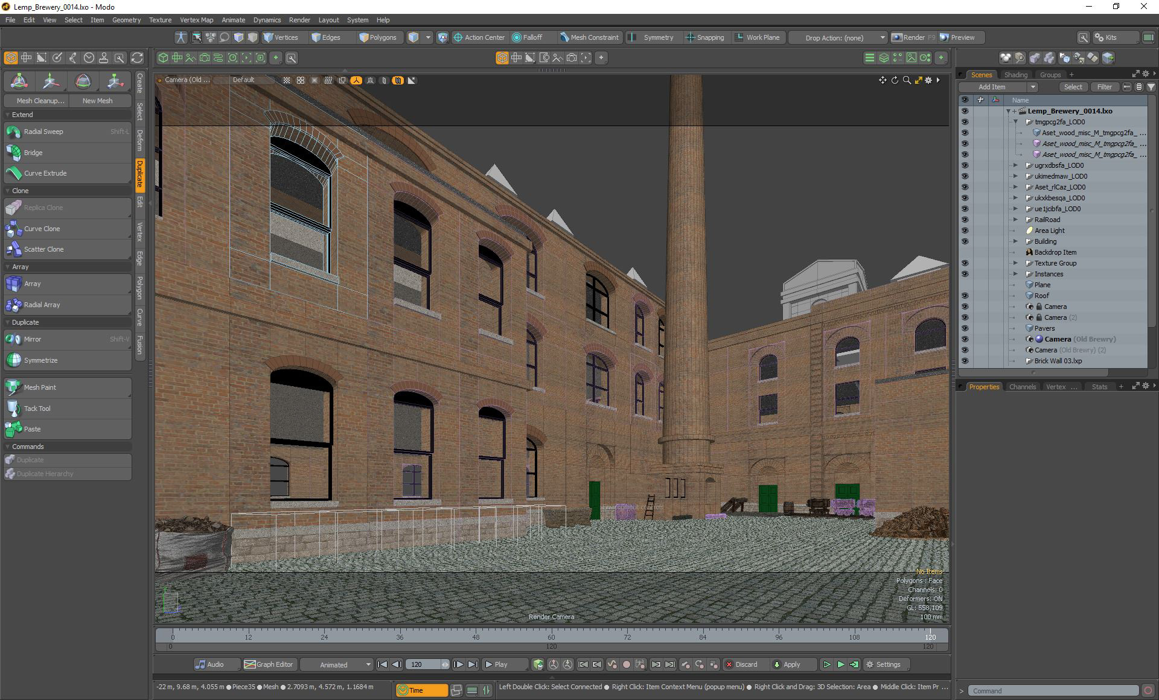Enable Snapping in the toolbar
The width and height of the screenshot is (1159, 700).
click(704, 37)
